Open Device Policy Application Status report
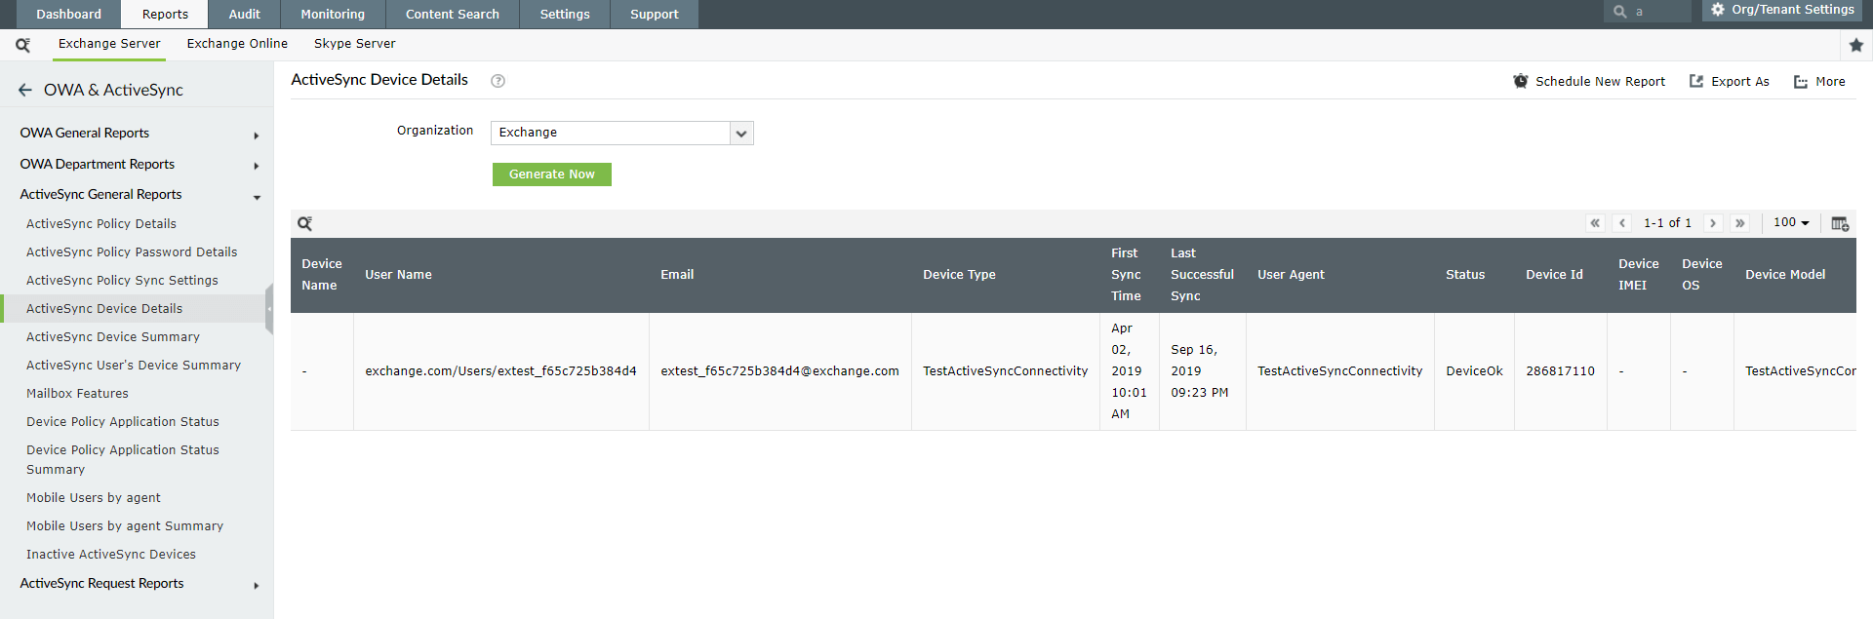This screenshot has height=619, width=1873. coord(123,422)
